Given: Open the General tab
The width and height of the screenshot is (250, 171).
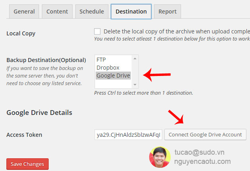Looking at the screenshot, I should (24, 12).
